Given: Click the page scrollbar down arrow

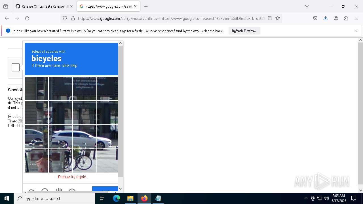Looking at the screenshot, I should pos(360,190).
